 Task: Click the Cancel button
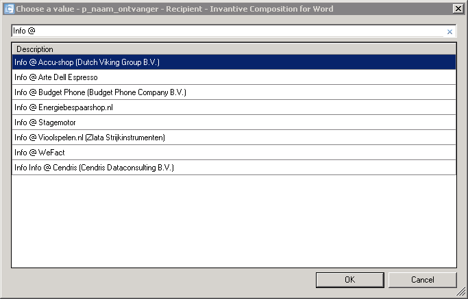(x=422, y=280)
